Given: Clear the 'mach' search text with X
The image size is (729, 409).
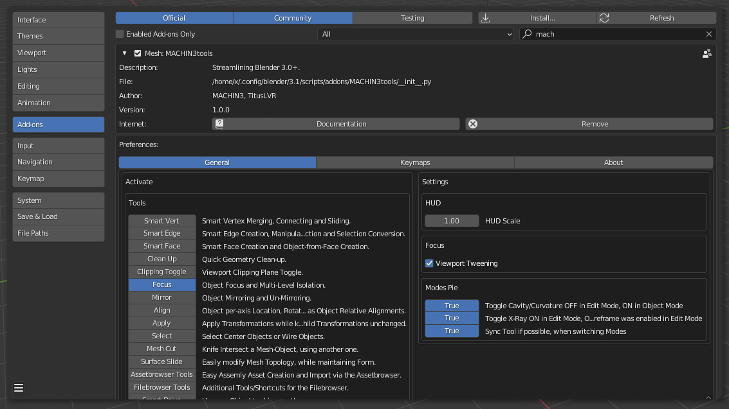Looking at the screenshot, I should click(x=708, y=34).
